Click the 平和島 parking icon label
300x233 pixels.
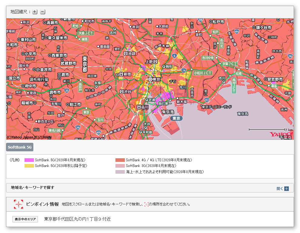click(x=145, y=132)
